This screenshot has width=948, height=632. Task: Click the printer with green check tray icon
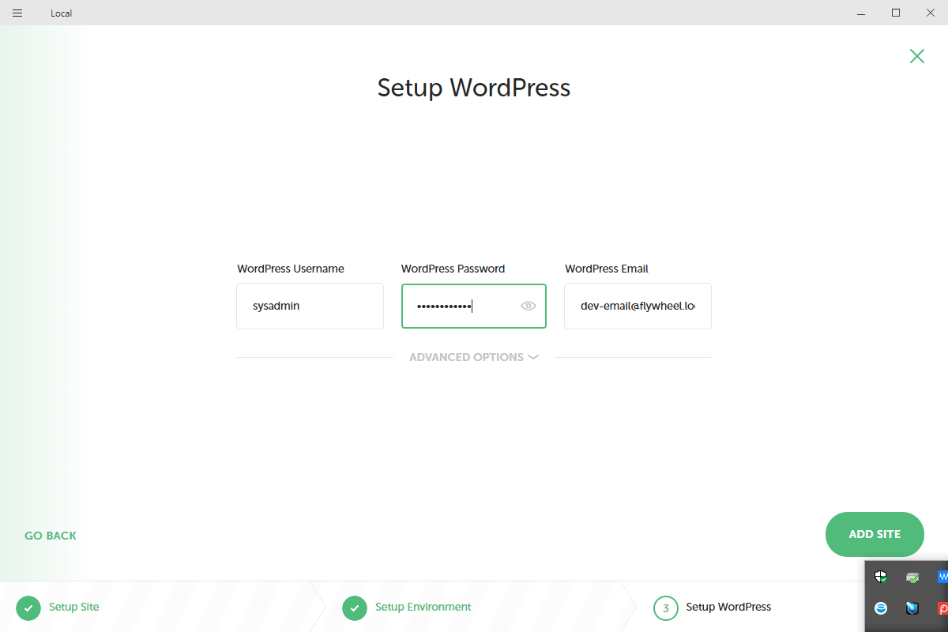pyautogui.click(x=912, y=577)
